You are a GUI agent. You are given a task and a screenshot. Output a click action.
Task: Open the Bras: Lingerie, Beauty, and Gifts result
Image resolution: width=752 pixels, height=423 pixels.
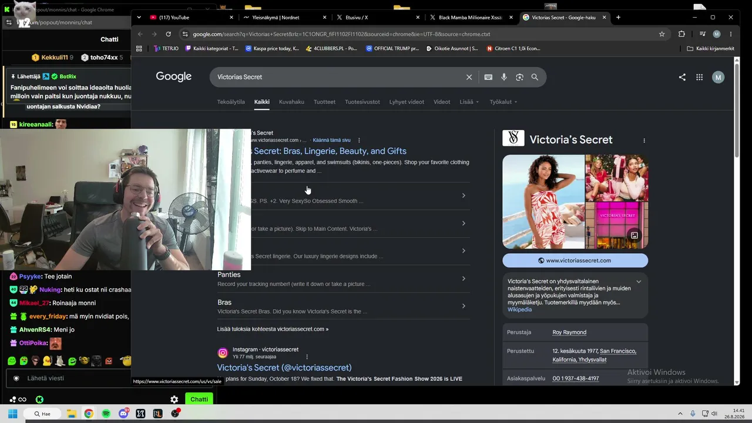pos(329,151)
